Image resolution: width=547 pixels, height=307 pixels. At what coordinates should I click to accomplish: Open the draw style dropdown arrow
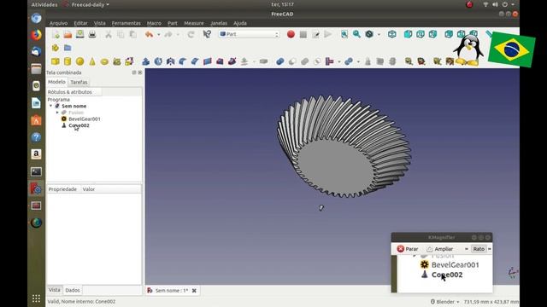(379, 34)
